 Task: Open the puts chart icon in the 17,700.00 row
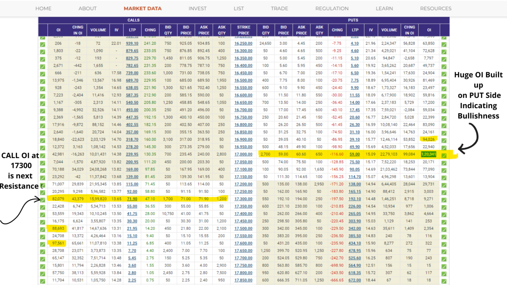point(444,259)
